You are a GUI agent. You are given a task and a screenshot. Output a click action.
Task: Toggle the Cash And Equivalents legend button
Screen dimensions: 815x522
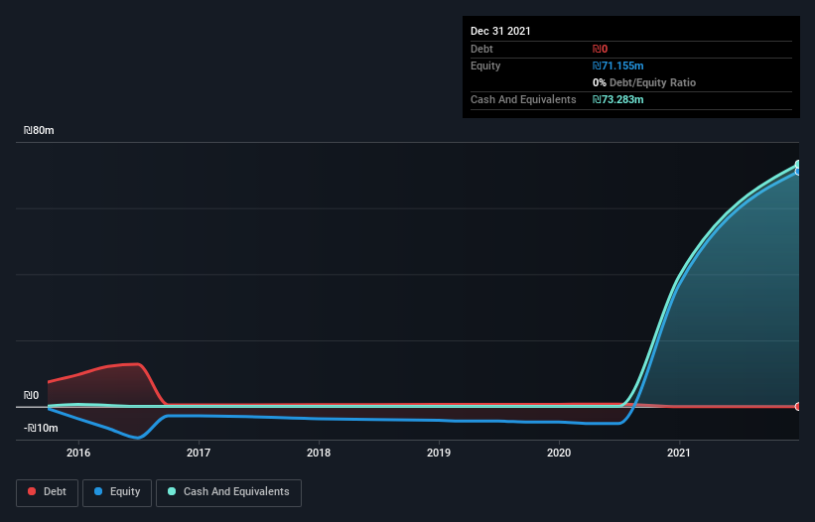pos(228,492)
